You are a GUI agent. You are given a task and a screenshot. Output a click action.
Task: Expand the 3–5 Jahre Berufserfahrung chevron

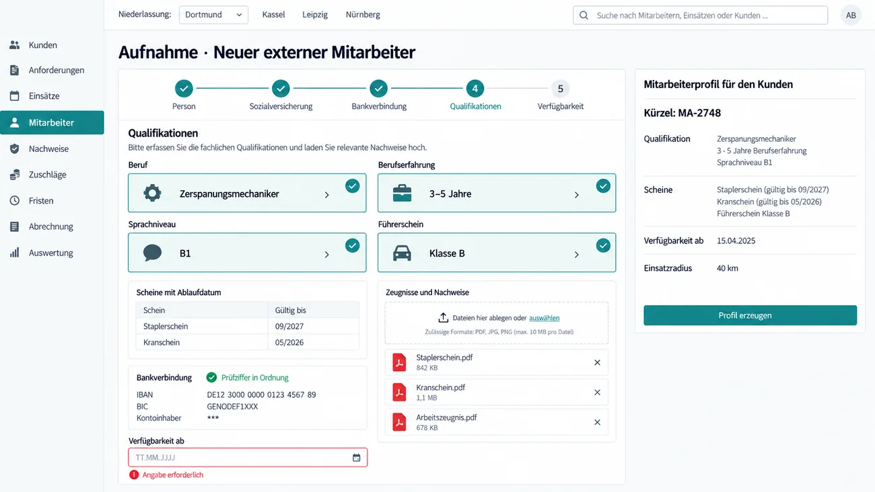[x=577, y=195]
